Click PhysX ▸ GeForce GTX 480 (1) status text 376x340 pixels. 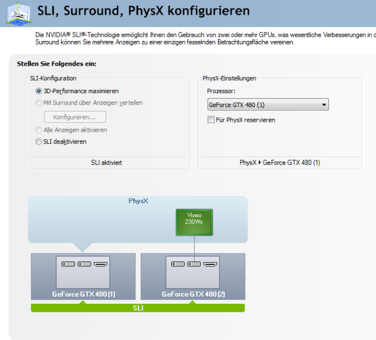280,163
